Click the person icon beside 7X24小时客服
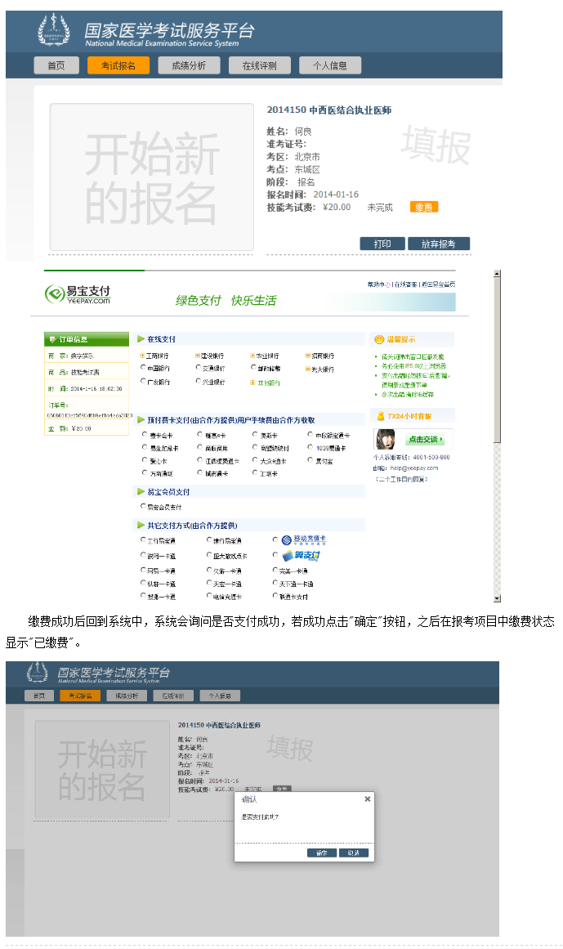This screenshot has height=949, width=563. (x=381, y=416)
